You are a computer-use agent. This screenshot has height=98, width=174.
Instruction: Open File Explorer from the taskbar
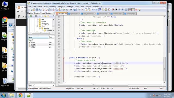click(x=11, y=95)
